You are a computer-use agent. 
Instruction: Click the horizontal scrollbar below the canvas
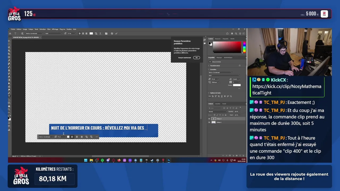(x=121, y=156)
